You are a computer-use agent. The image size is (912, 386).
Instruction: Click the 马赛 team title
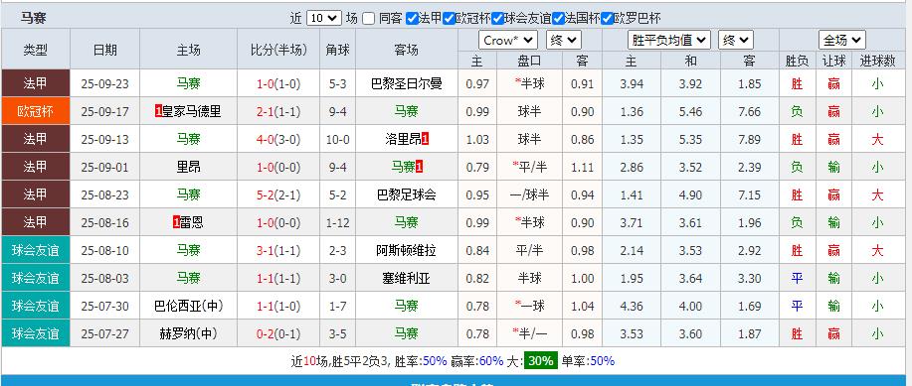[x=33, y=18]
